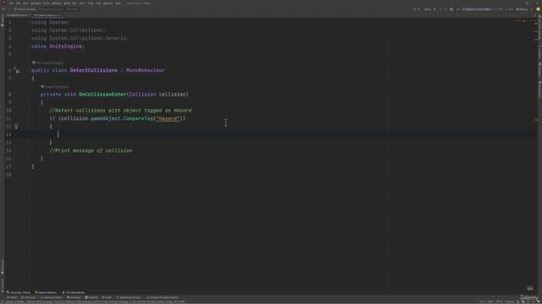The height and width of the screenshot is (304, 542).
Task: Open the Refactor menu
Action: coord(57,3)
